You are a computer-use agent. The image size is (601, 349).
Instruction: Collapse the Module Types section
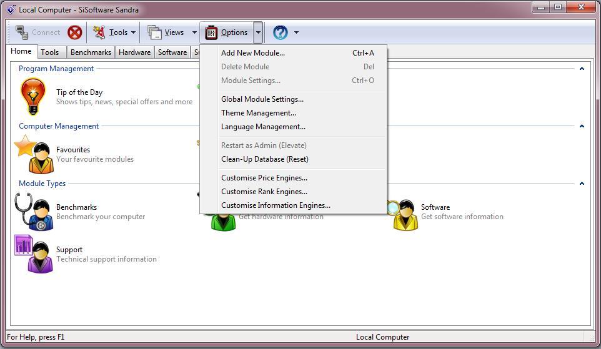(x=582, y=184)
